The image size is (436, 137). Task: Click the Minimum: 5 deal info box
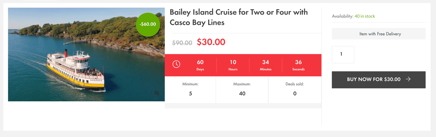(190, 89)
